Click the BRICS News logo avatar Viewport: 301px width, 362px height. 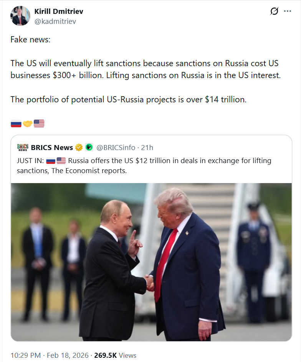pos(23,147)
